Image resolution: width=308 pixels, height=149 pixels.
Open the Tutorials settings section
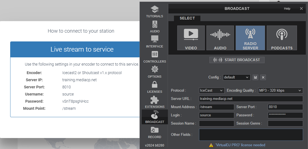point(155,12)
